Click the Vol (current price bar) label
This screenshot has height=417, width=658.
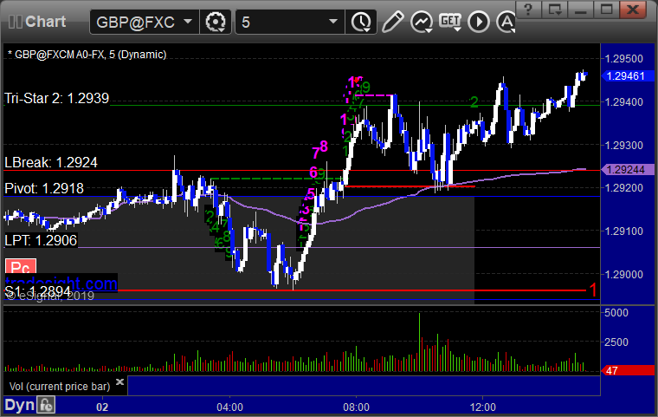click(60, 387)
